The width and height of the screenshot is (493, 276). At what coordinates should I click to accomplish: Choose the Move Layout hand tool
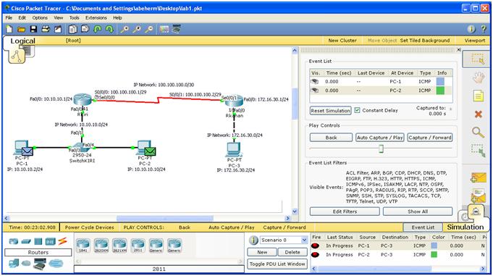pos(479,77)
